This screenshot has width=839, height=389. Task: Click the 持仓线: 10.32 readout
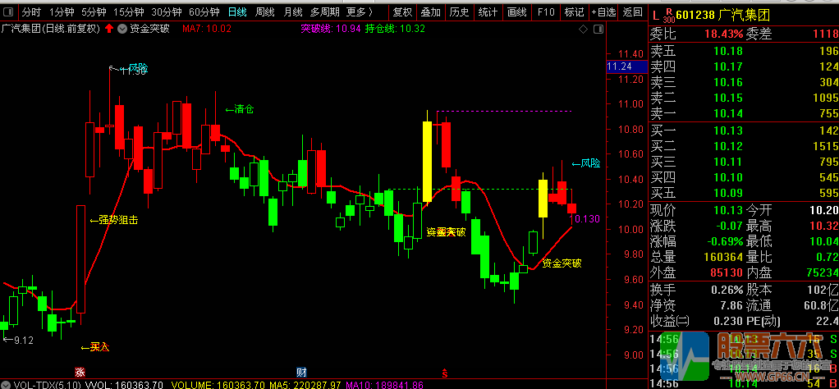(395, 29)
